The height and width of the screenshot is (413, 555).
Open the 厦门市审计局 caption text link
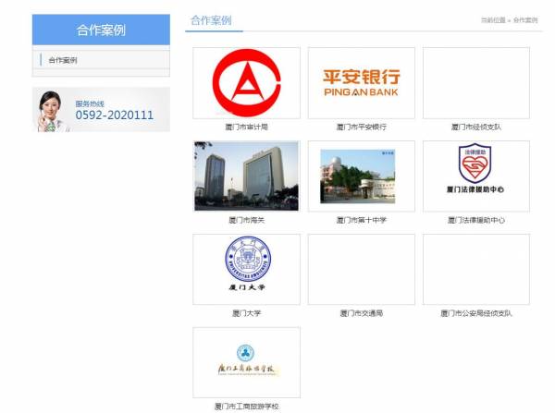click(x=246, y=127)
